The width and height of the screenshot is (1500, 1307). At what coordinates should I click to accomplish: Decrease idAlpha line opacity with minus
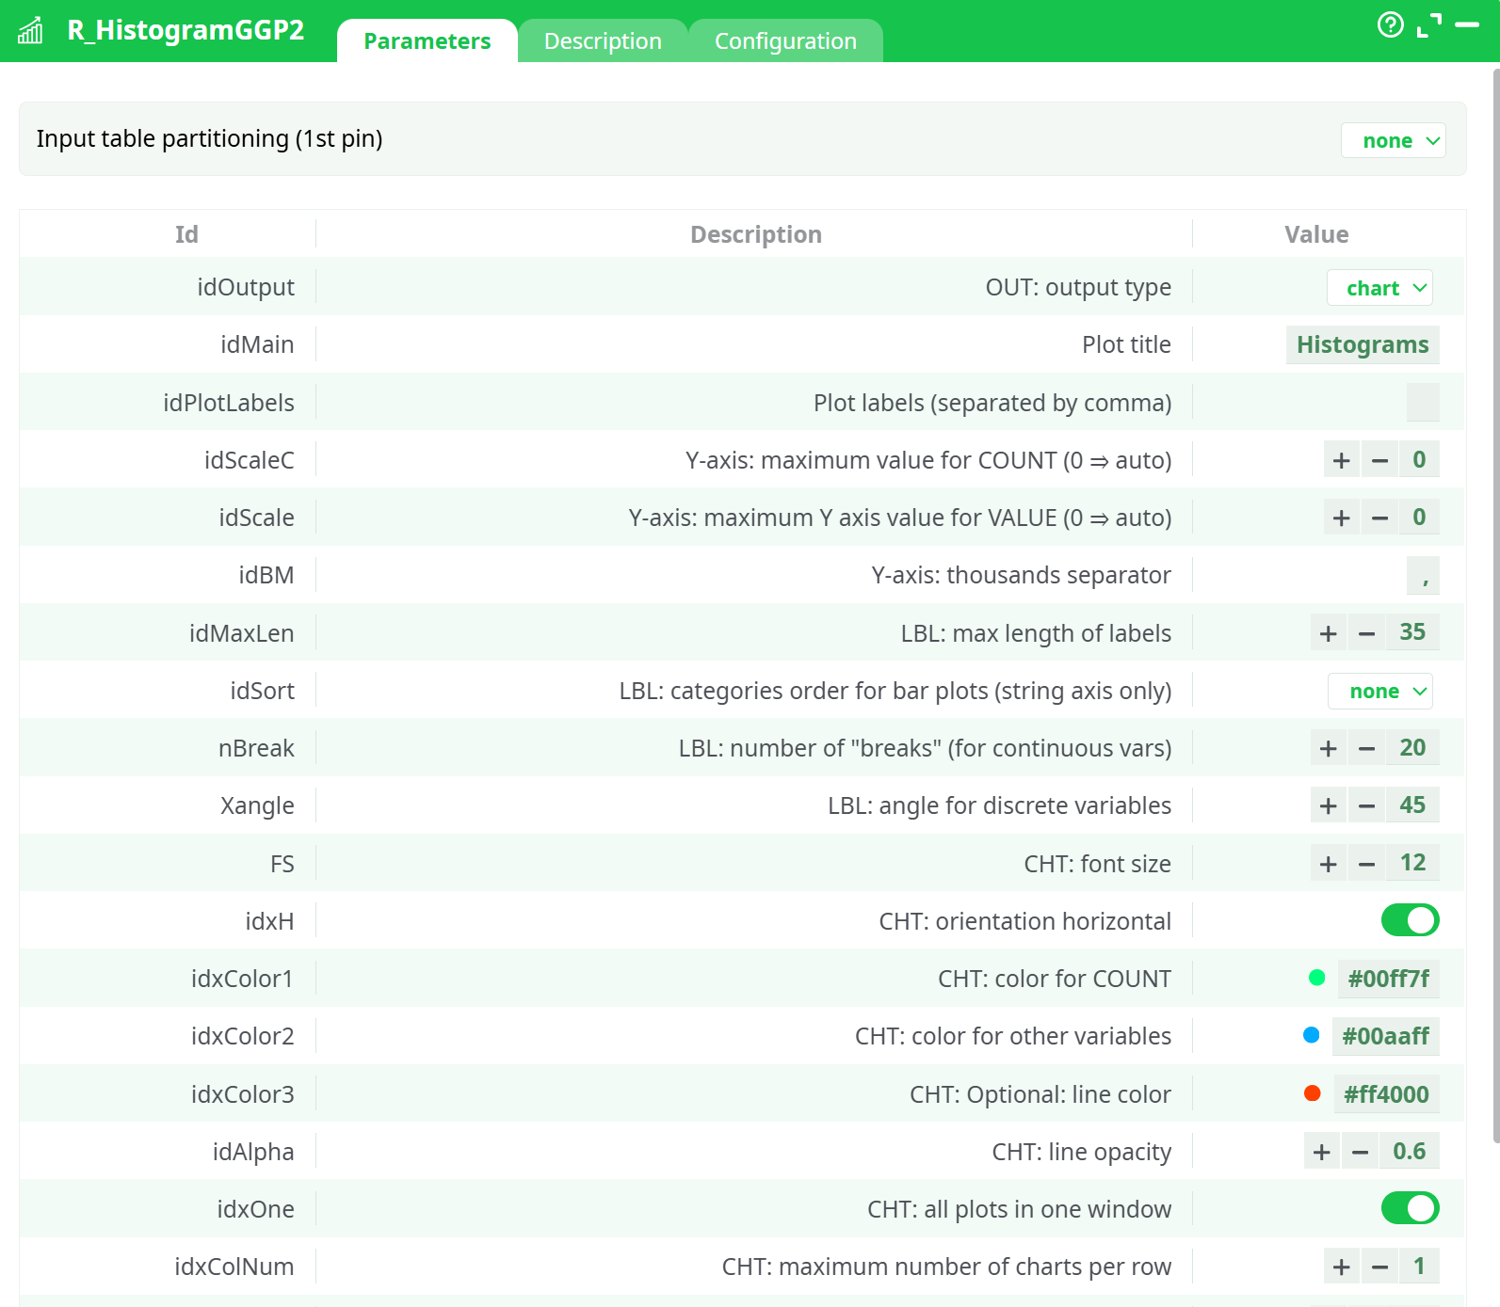point(1360,1151)
